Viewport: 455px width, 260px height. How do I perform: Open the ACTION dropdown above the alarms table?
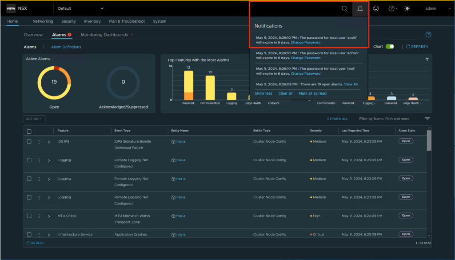click(34, 119)
